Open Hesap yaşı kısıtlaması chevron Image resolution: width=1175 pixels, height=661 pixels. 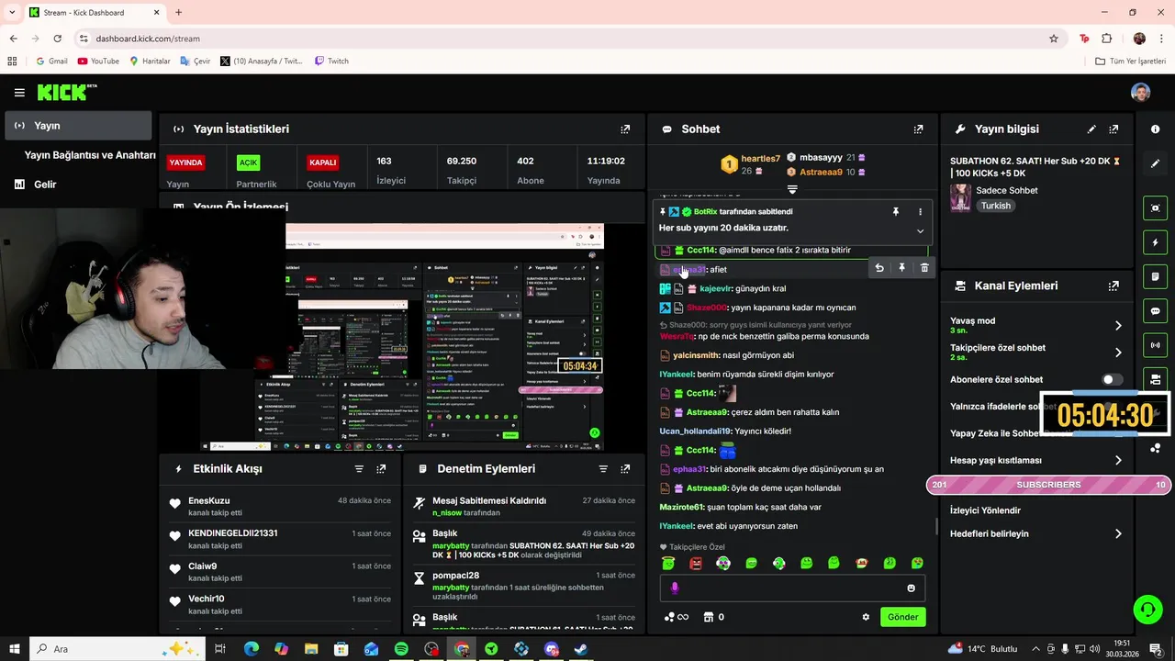1118,461
